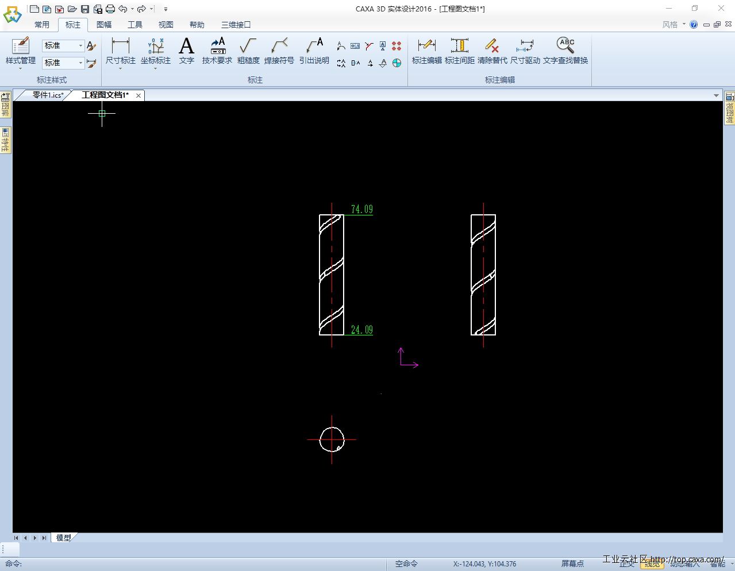
Task: Expand the first 标准 style dropdown
Action: click(80, 46)
